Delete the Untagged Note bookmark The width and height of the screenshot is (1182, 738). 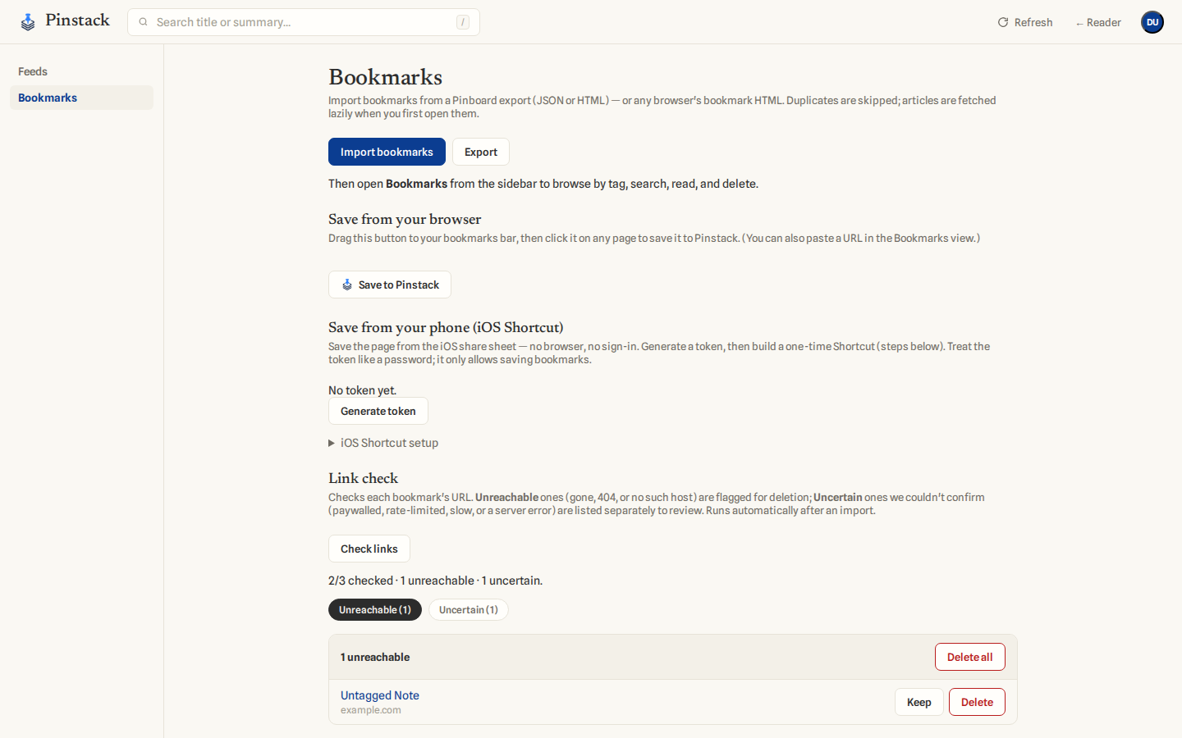pyautogui.click(x=977, y=702)
